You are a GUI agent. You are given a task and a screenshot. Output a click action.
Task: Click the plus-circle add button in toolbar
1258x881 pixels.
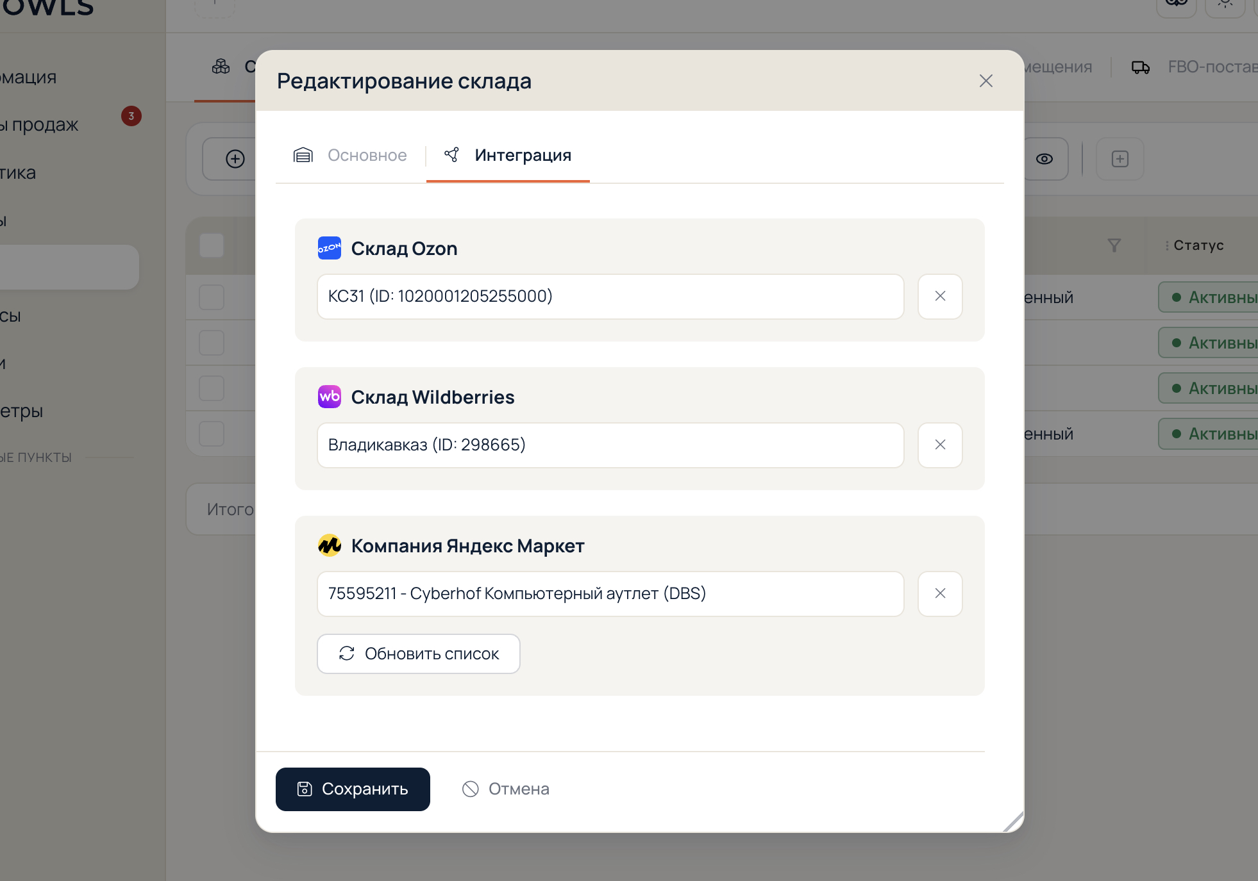[235, 159]
